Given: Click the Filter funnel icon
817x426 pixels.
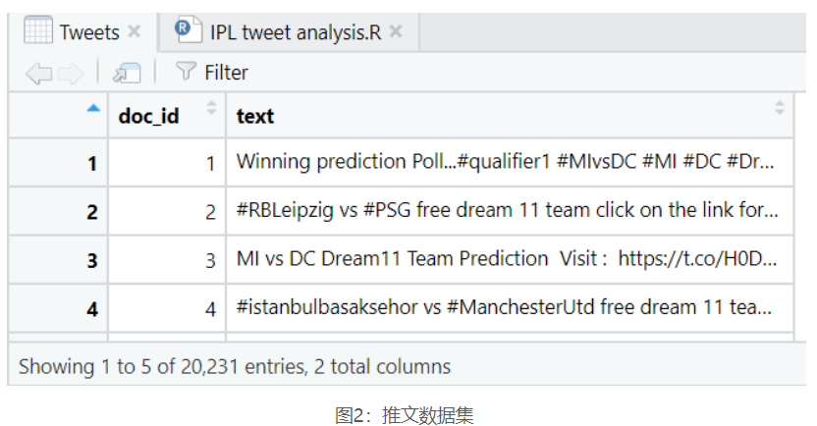Looking at the screenshot, I should 185,72.
